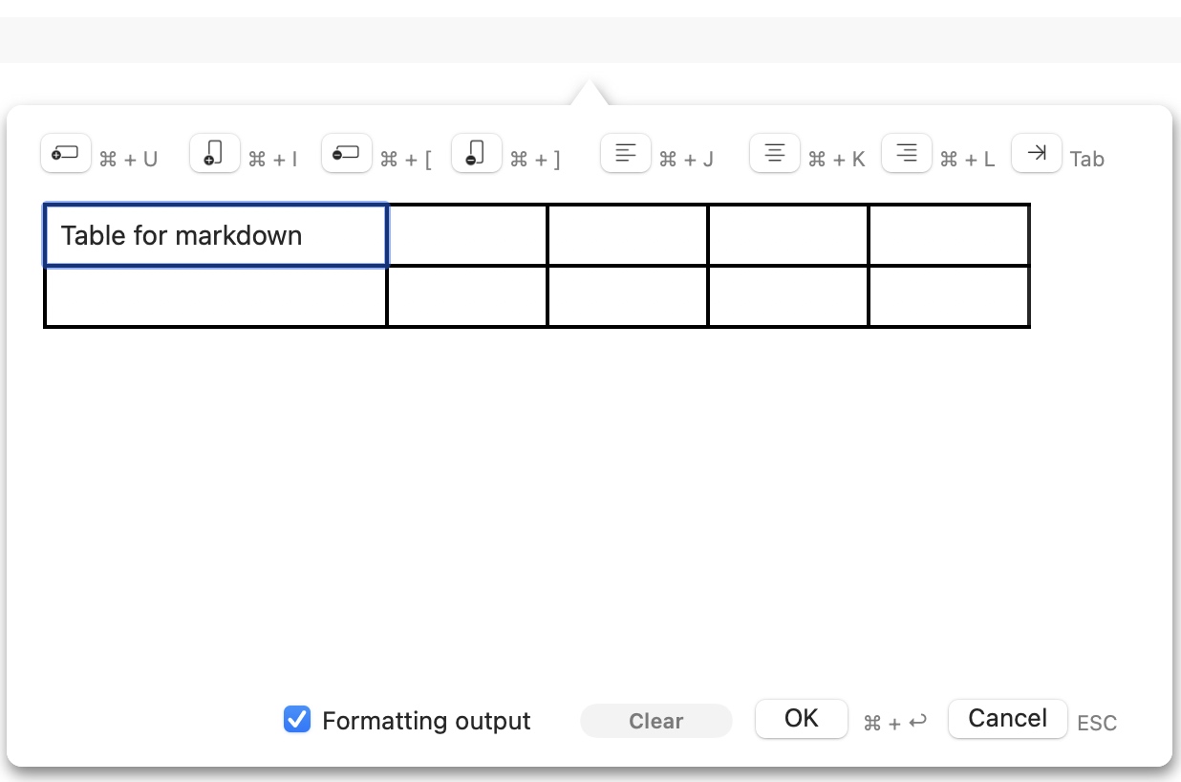
Task: Click the first cell of second row
Action: click(216, 296)
